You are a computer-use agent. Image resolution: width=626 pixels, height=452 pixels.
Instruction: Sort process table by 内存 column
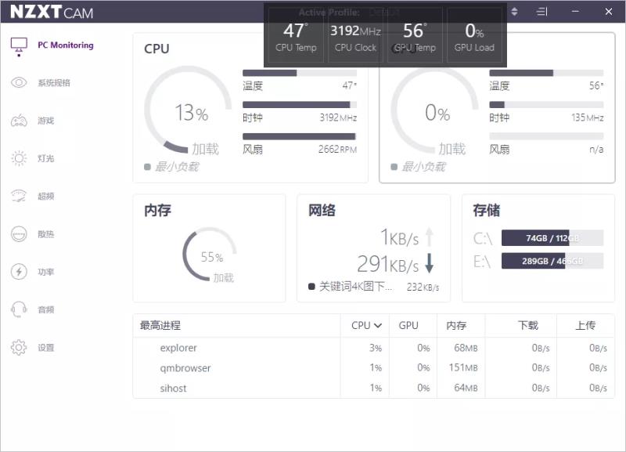[x=456, y=325]
